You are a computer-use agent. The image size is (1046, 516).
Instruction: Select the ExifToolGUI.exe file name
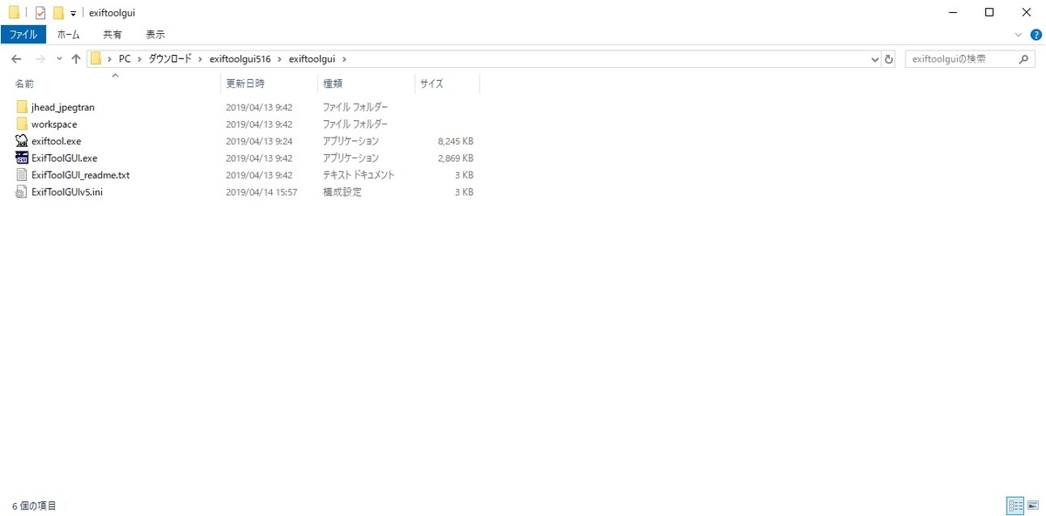65,158
